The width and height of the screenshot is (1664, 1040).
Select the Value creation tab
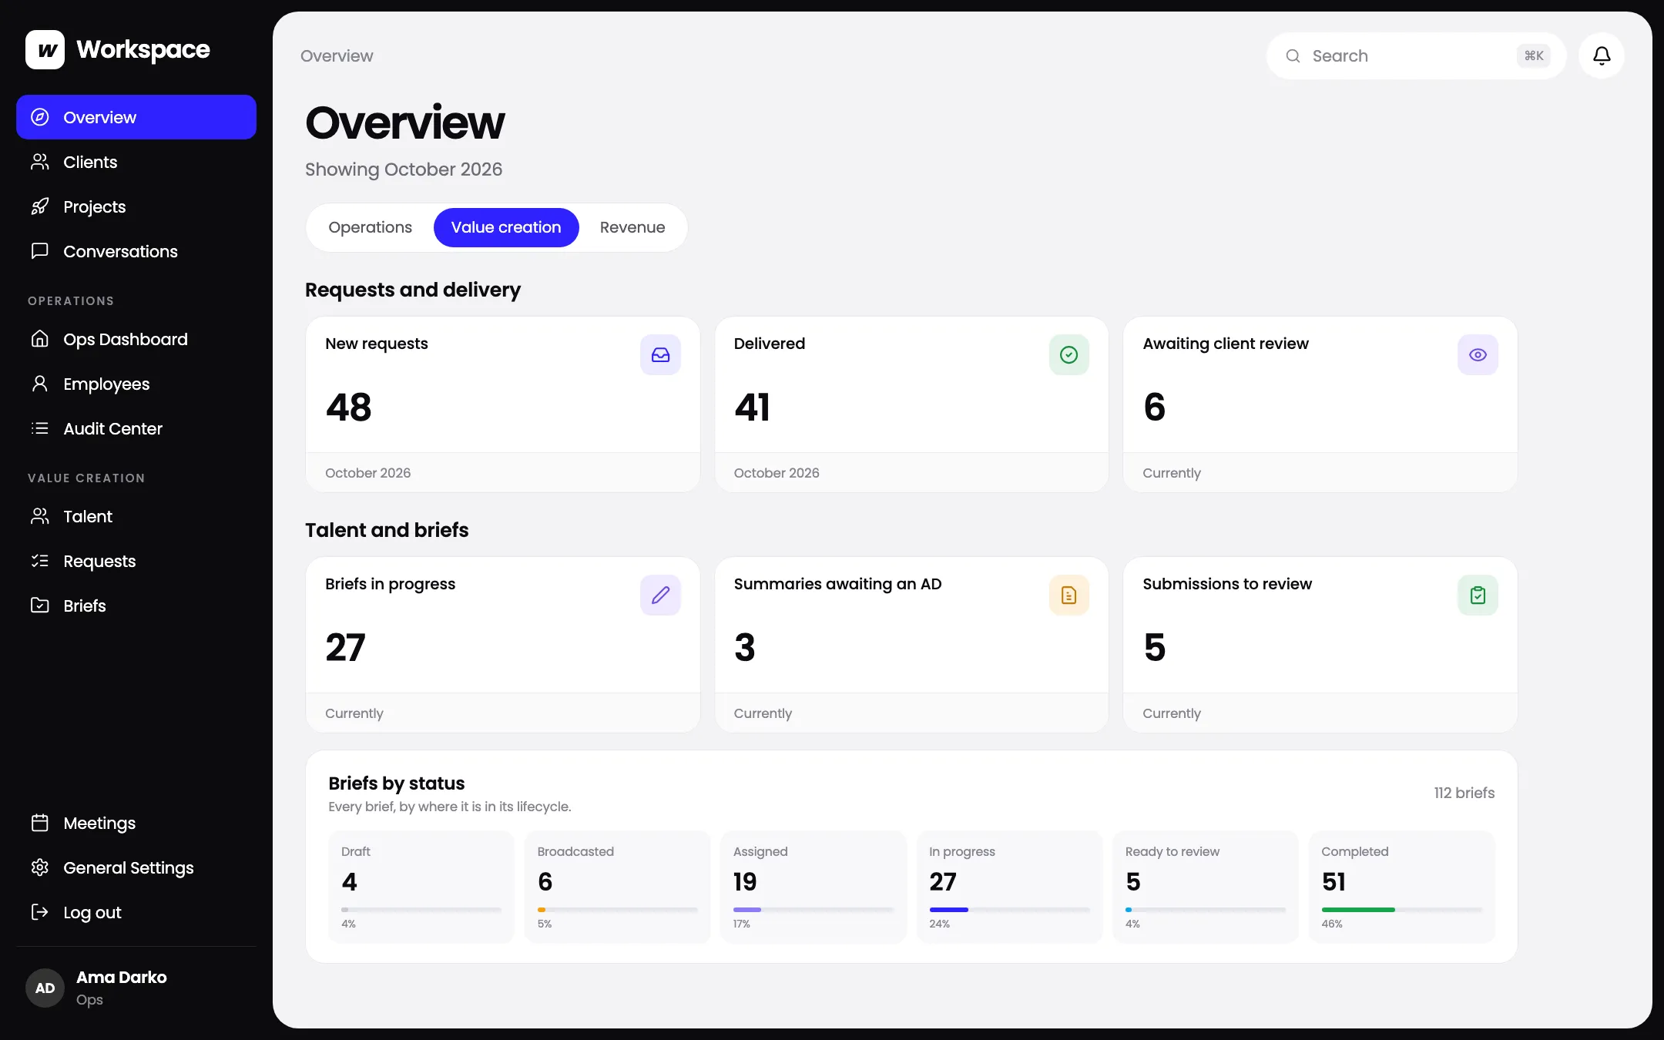[506, 227]
